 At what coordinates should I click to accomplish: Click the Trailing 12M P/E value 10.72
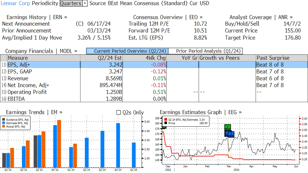point(201,24)
